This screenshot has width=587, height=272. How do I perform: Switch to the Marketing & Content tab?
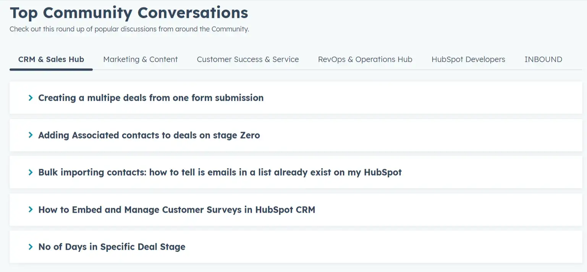click(x=141, y=59)
